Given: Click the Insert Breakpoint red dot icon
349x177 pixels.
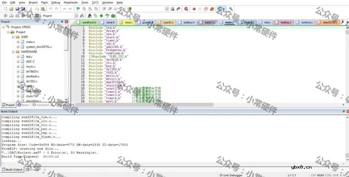Looking at the screenshot, I should click(x=194, y=9).
